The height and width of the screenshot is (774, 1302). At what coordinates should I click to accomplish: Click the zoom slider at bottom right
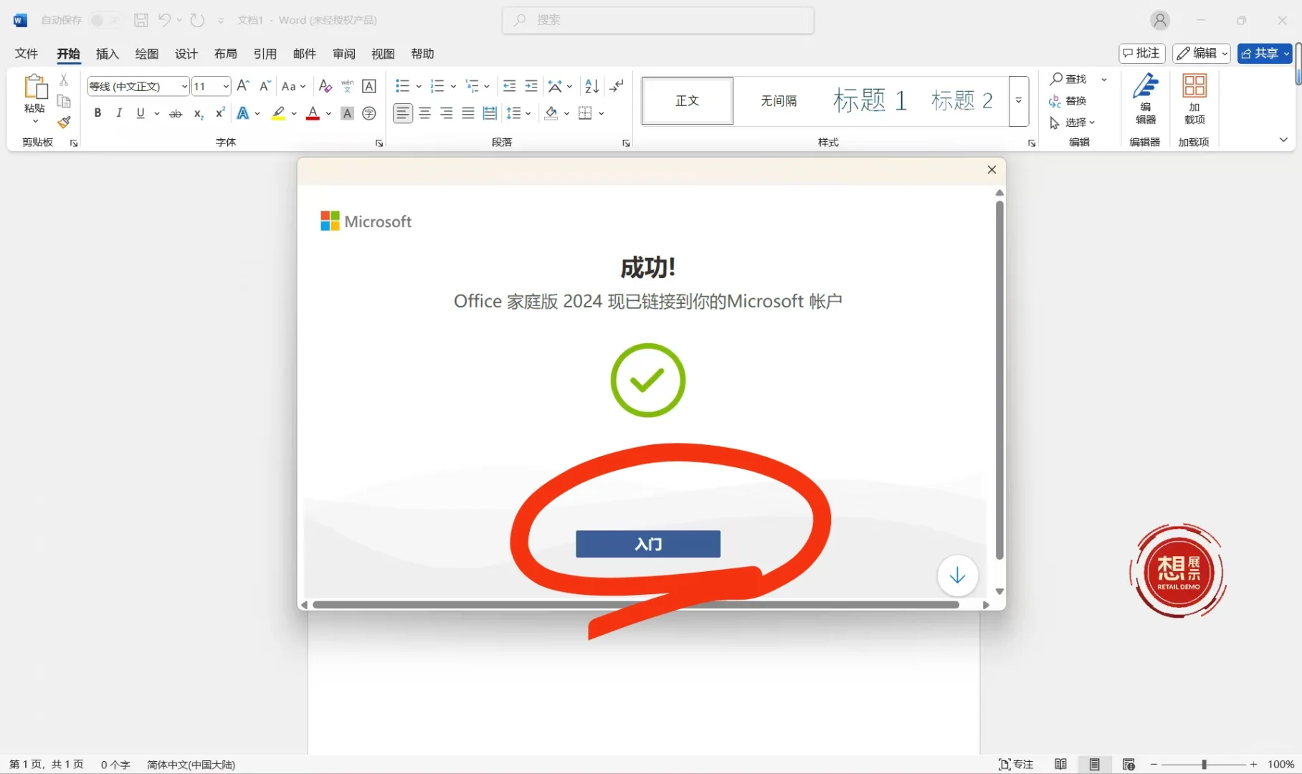pos(1203,764)
